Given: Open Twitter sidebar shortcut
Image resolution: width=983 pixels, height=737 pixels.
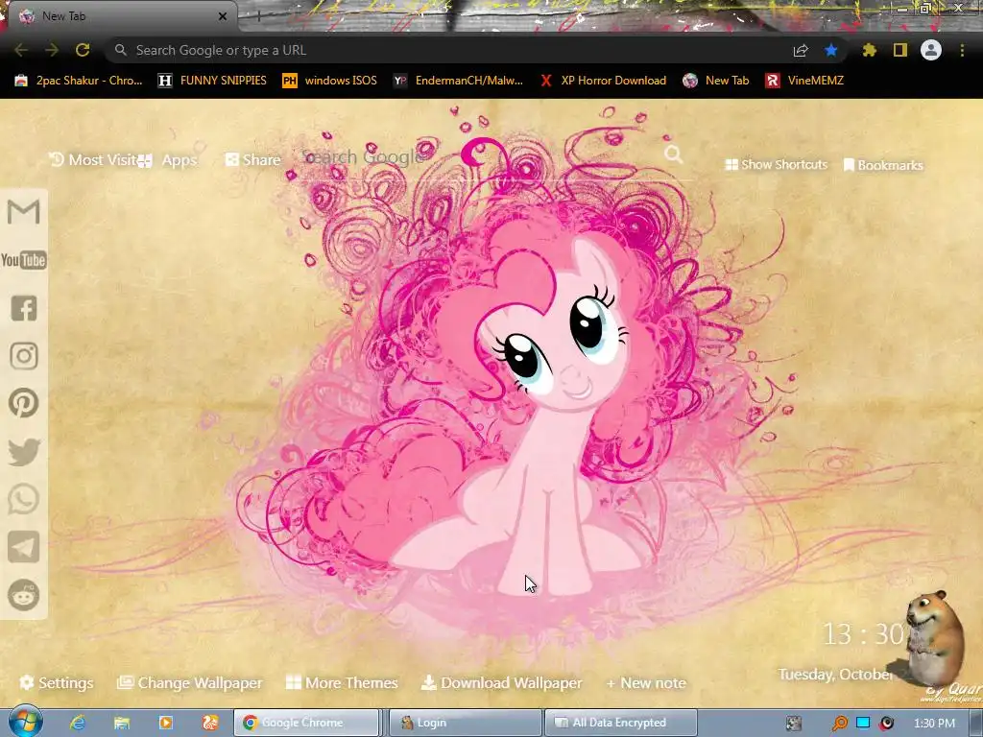Looking at the screenshot, I should tap(24, 451).
